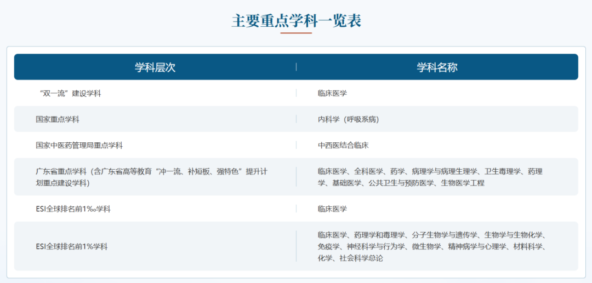Viewport: 592px width, 283px height.
Task: Click 临床医学 in the ESI 1‰ row
Action: click(x=332, y=209)
